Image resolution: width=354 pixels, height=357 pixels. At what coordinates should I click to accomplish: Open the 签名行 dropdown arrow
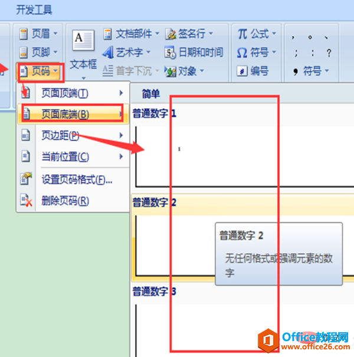(211, 34)
